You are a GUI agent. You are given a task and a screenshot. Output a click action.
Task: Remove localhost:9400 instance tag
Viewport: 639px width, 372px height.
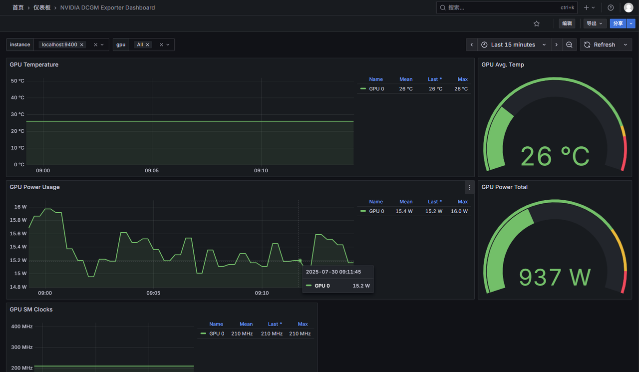point(82,45)
